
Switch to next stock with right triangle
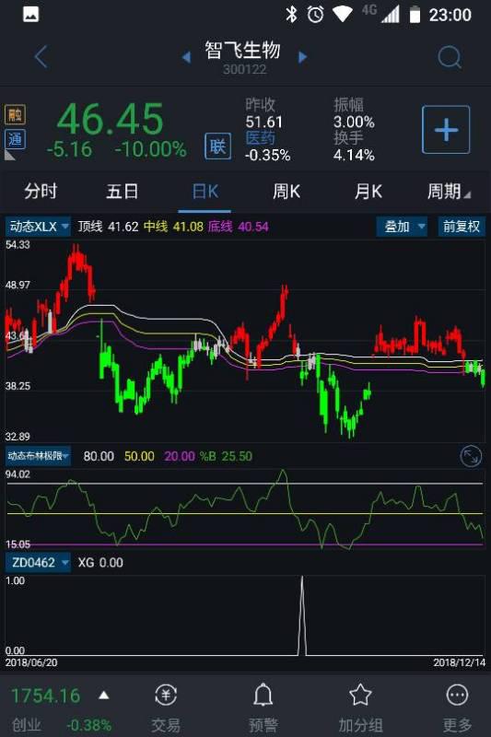(x=303, y=57)
